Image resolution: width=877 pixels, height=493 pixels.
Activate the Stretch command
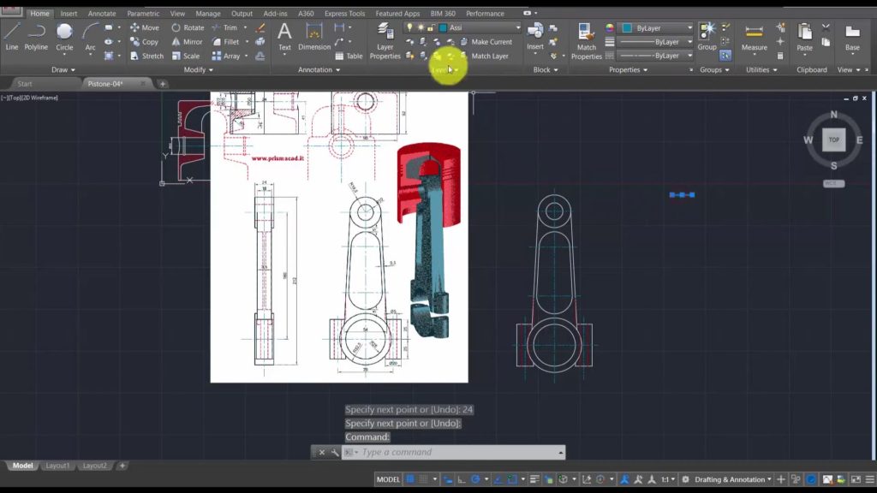point(146,56)
